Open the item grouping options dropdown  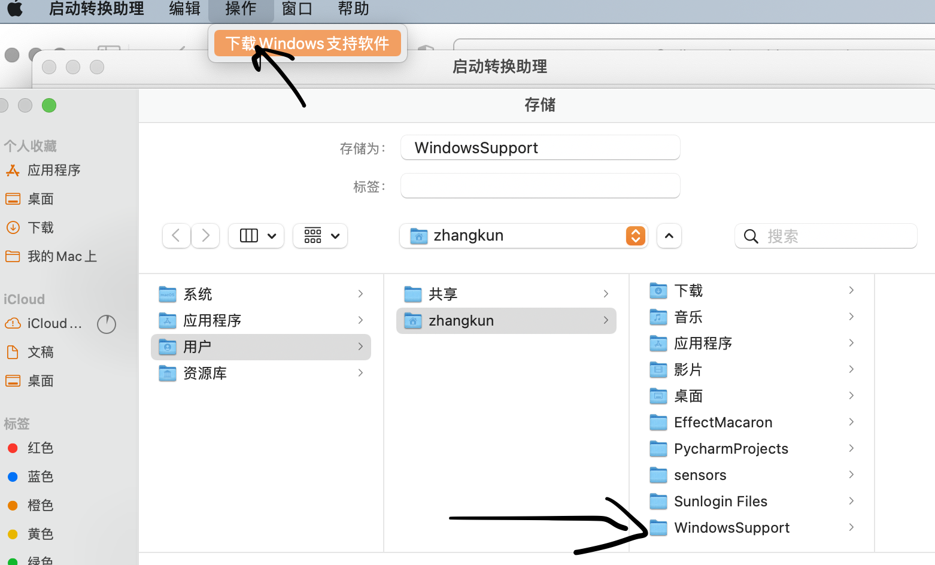[320, 236]
